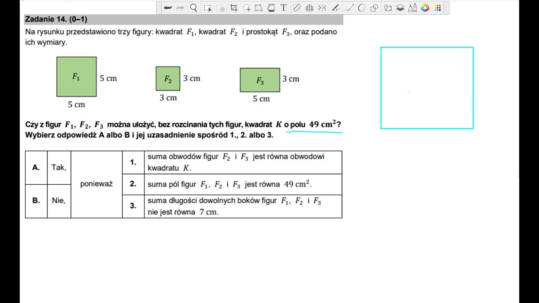539x303 pixels.
Task: Pick the Text tool
Action: coord(283,8)
